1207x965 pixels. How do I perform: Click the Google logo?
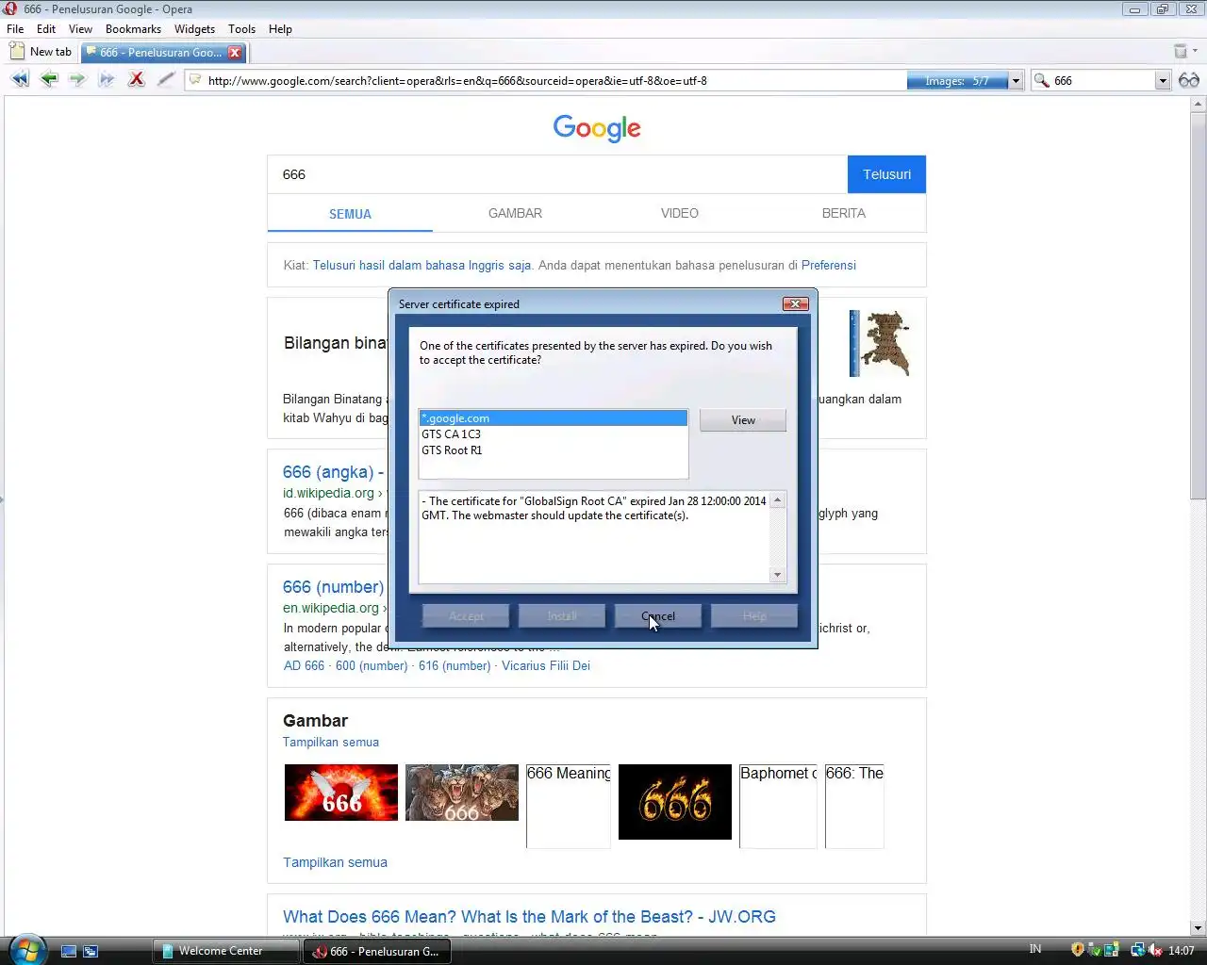pyautogui.click(x=597, y=128)
